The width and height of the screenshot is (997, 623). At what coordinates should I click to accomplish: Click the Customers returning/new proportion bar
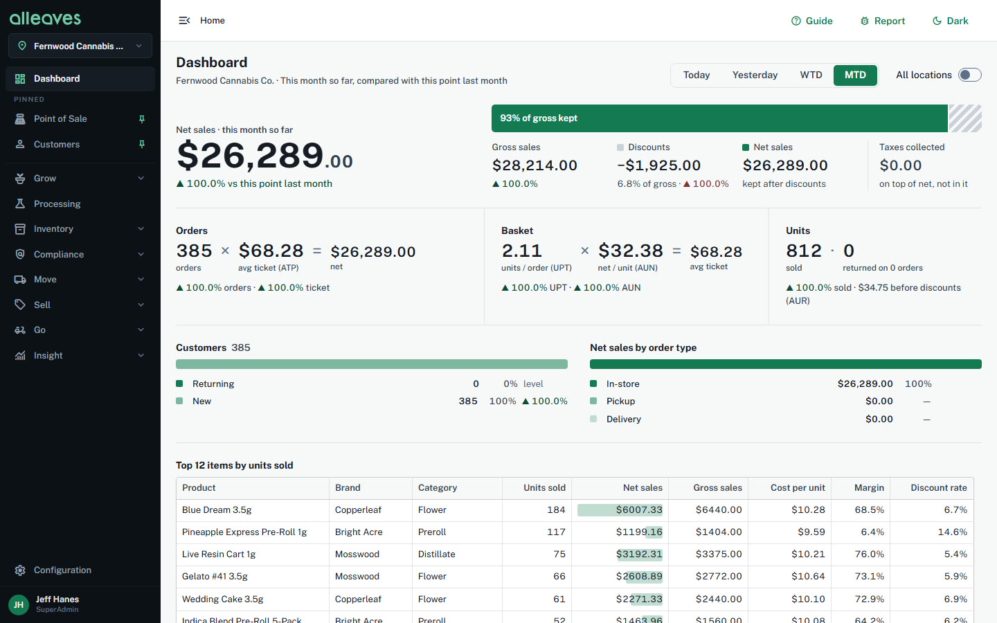point(372,364)
